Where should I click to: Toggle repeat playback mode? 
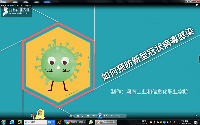point(83,116)
